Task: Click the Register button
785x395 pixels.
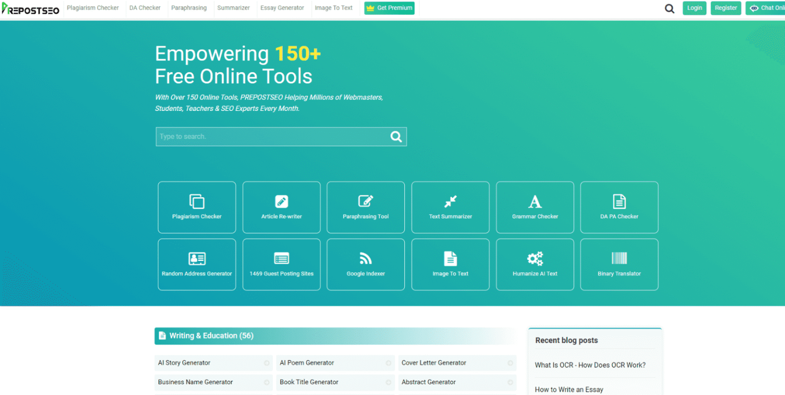Action: [x=726, y=8]
